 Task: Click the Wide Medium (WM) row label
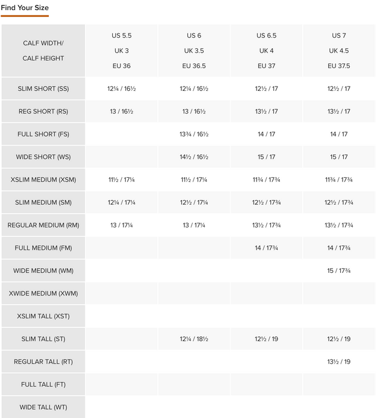(x=43, y=271)
